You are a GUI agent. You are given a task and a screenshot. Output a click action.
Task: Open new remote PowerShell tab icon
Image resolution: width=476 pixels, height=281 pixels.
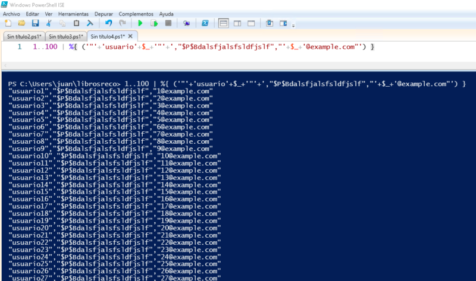(x=186, y=23)
